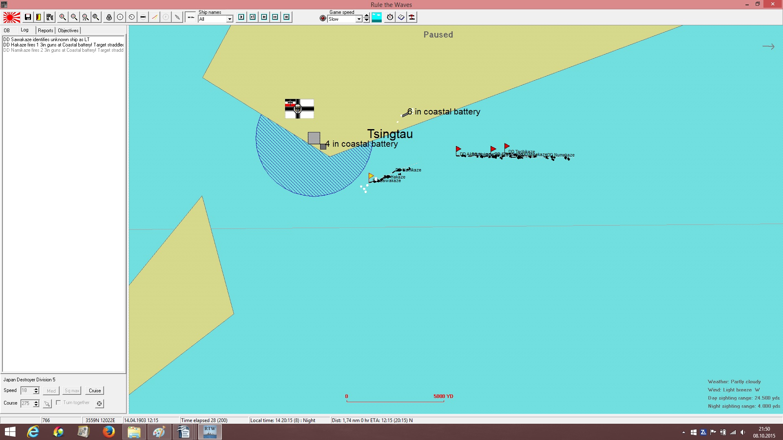The width and height of the screenshot is (783, 440).
Task: Click the save game floppy disk icon
Action: tap(28, 17)
